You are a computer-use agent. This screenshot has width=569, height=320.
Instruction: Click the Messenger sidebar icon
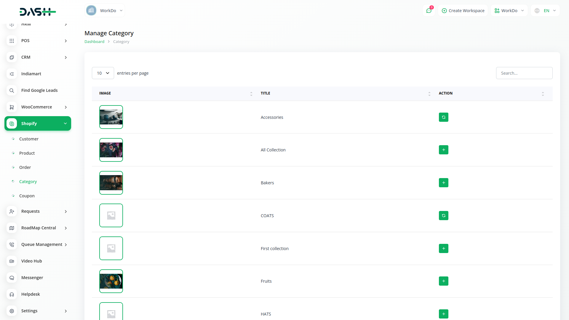[12, 278]
